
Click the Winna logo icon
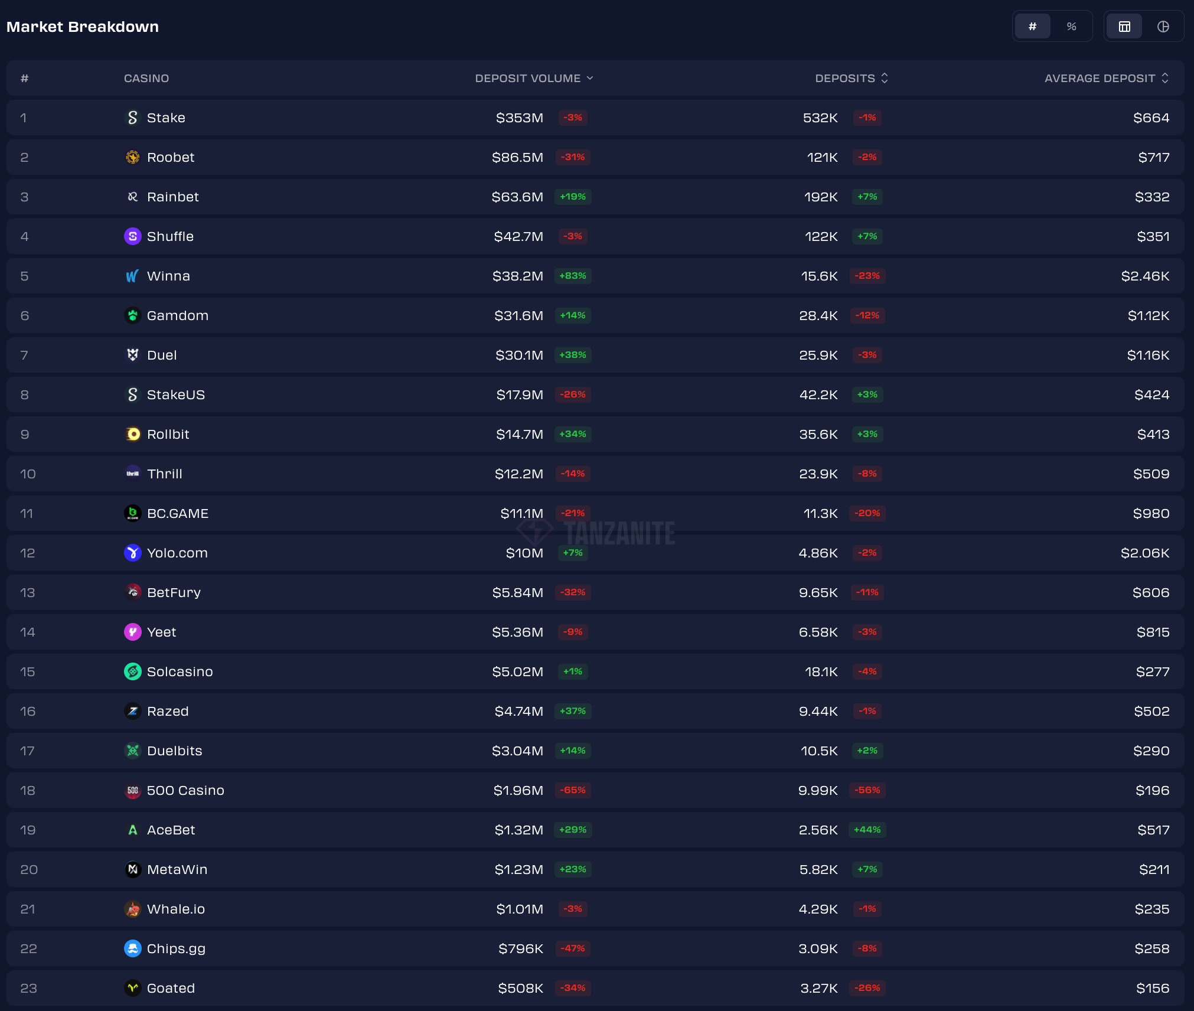point(132,276)
